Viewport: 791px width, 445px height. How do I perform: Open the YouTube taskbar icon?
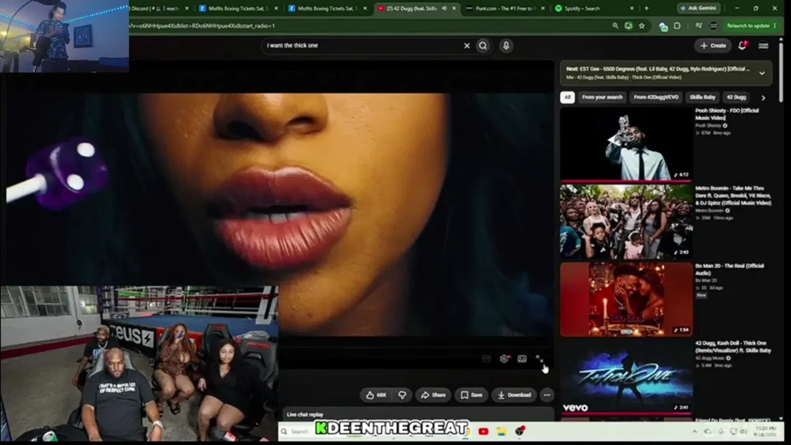click(483, 431)
